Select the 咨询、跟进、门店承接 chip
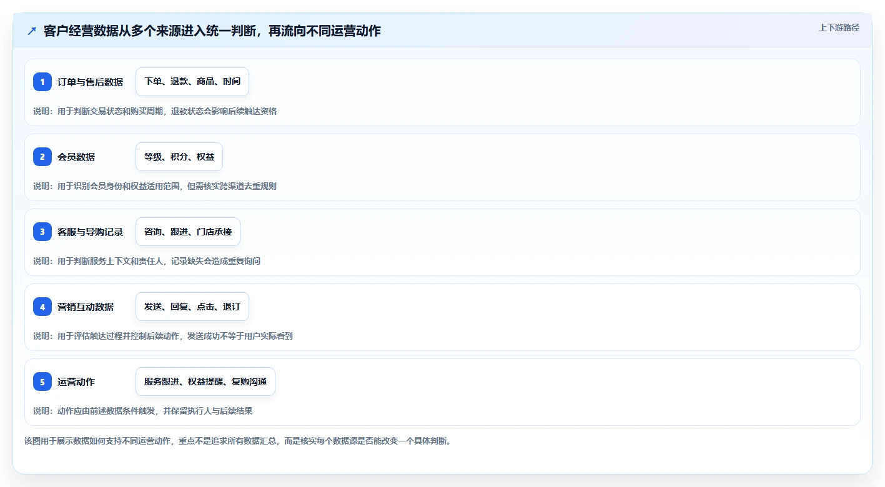885x487 pixels. click(188, 232)
